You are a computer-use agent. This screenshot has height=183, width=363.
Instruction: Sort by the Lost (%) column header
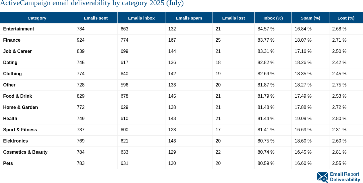[x=346, y=18]
